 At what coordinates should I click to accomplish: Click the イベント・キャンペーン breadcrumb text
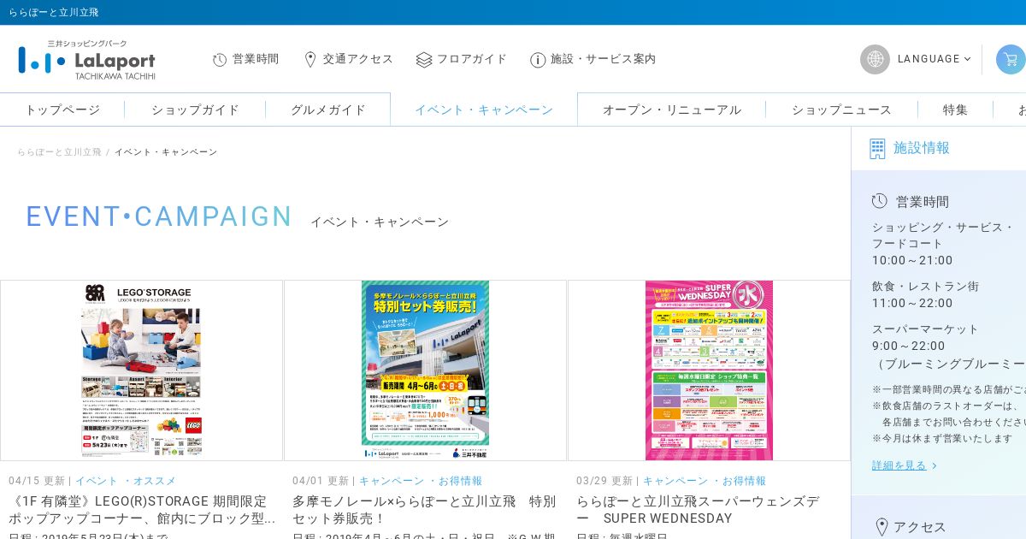166,152
